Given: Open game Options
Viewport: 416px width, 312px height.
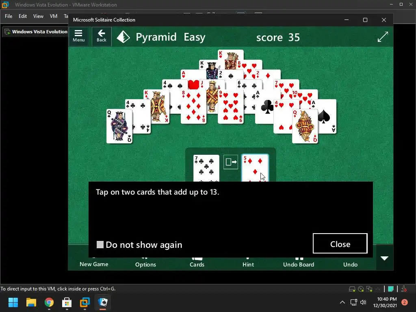Looking at the screenshot, I should [146, 264].
